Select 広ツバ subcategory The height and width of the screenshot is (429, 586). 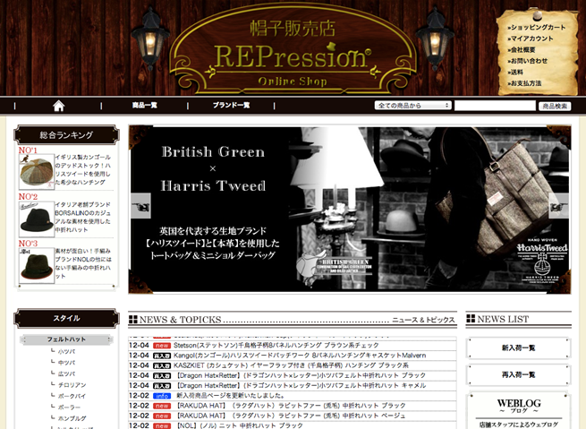(x=66, y=374)
